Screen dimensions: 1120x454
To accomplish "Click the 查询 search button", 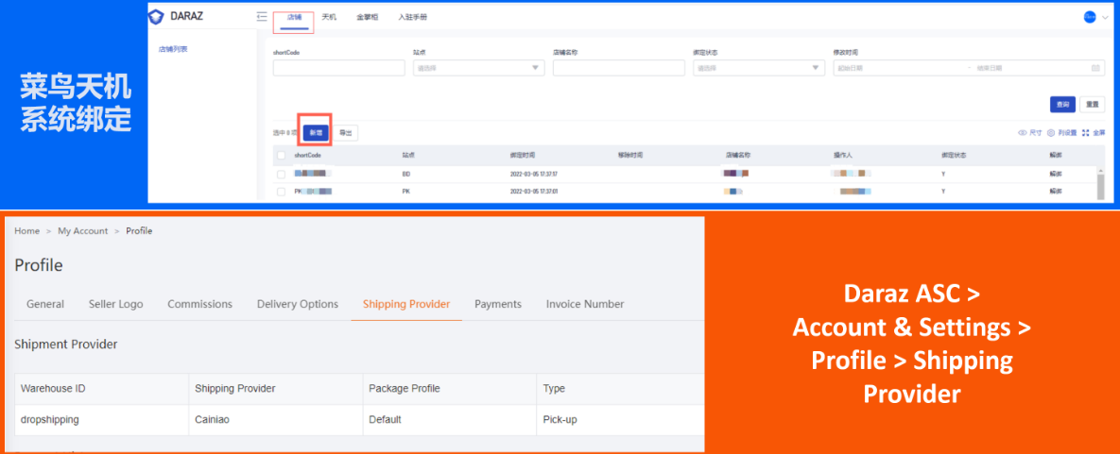I will click(x=1062, y=104).
